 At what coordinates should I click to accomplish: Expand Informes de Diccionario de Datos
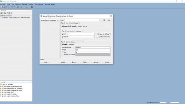[x=1, y=86]
